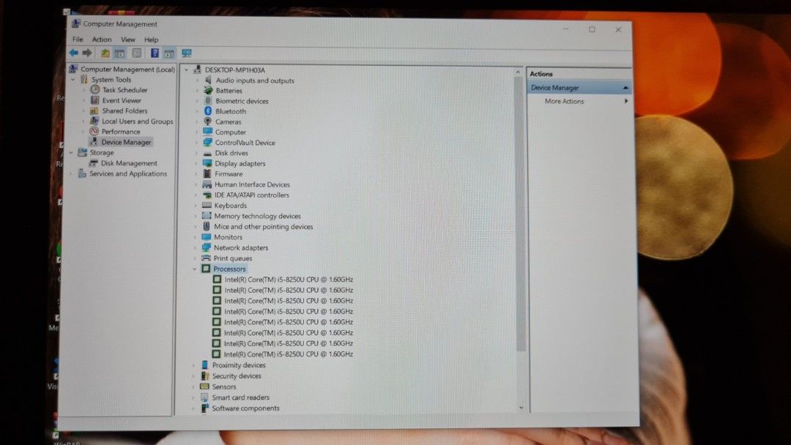Open the Help icon in the toolbar
This screenshot has width=791, height=445.
coord(155,53)
